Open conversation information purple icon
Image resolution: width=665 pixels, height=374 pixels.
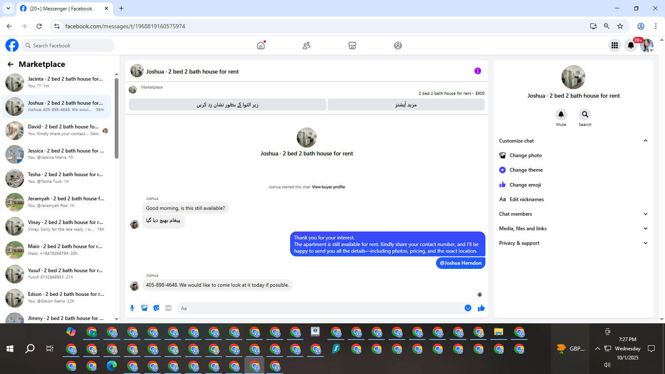(478, 71)
